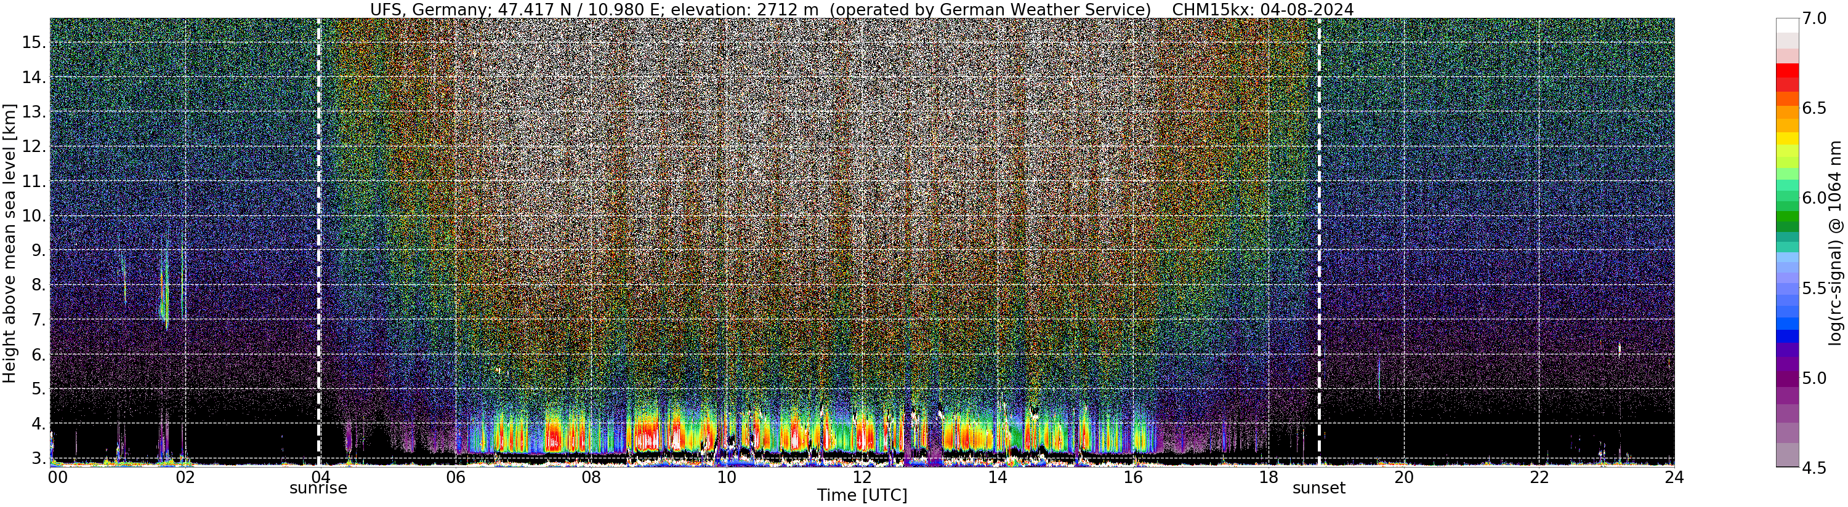Click the time axis tick label '20'
The width and height of the screenshot is (1848, 507).
click(1403, 477)
